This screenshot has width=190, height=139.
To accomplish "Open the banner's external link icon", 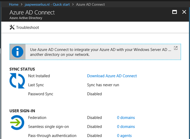I will point(176,48).
